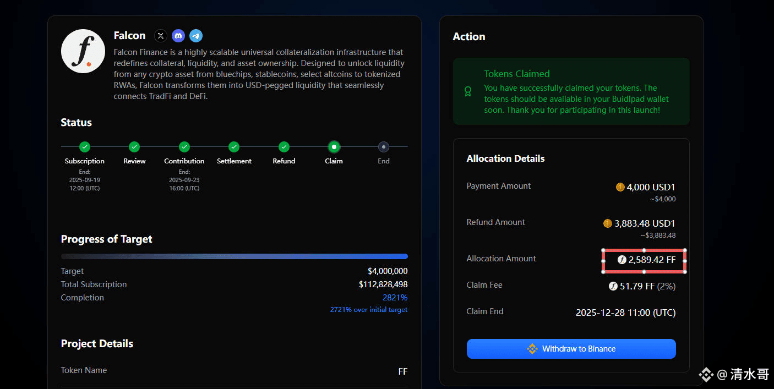Click the 2721% over initial target text
Viewport: 774px width, 389px height.
pyautogui.click(x=368, y=310)
